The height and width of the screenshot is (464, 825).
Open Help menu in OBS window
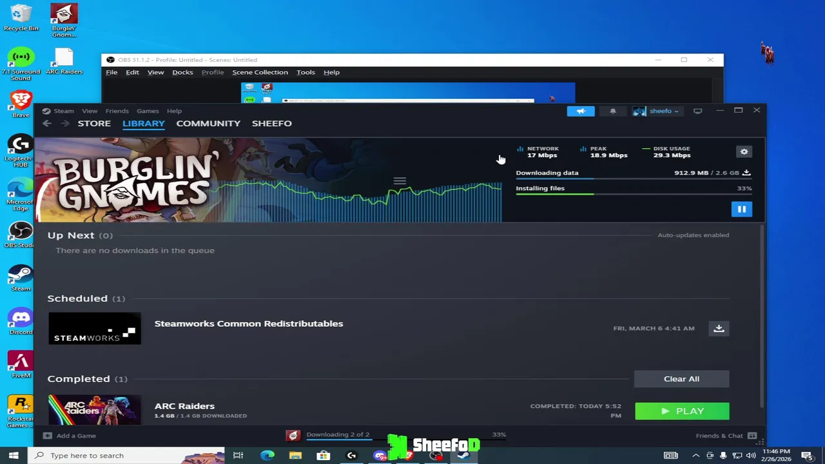pos(331,72)
